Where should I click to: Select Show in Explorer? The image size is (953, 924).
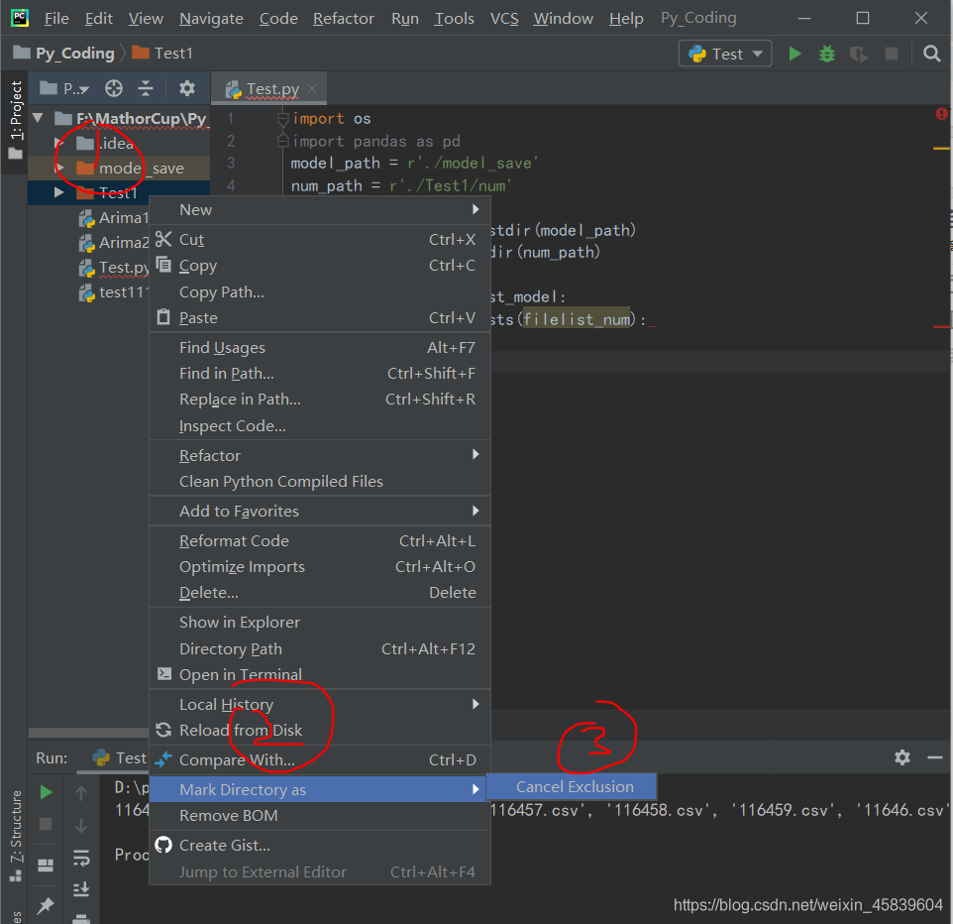[320, 623]
